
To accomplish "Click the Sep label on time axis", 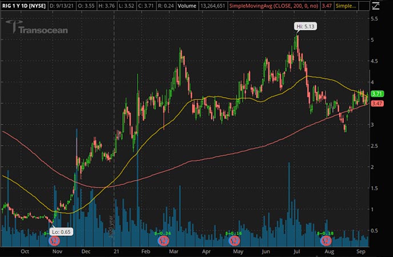I will [x=360, y=251].
